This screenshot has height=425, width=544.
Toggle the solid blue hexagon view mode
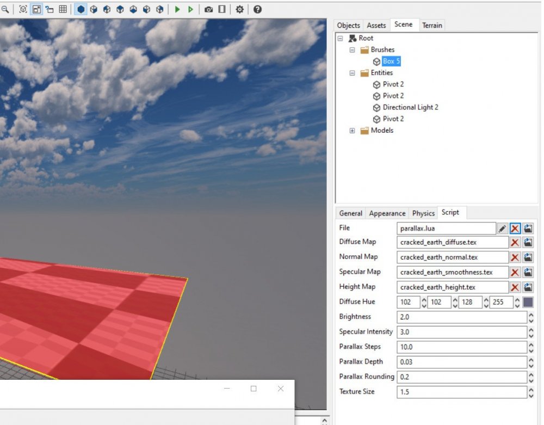[x=81, y=9]
